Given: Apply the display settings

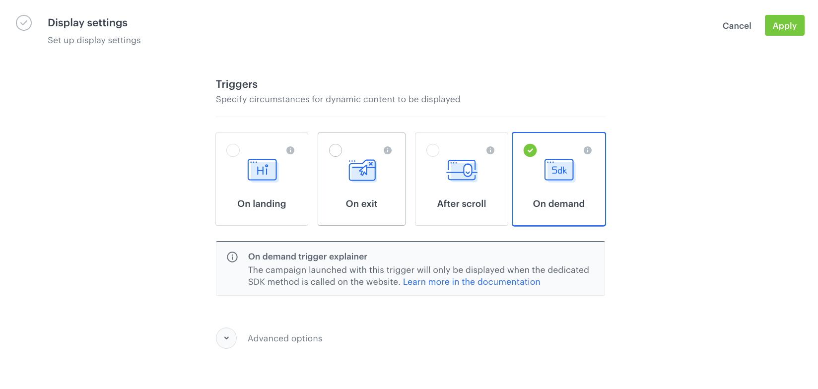Looking at the screenshot, I should coord(784,25).
